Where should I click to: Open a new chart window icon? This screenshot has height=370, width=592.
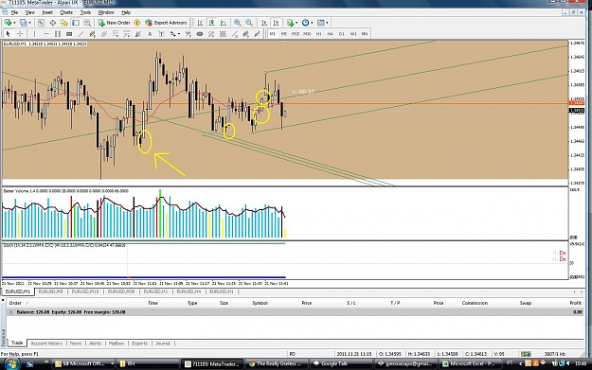[x=8, y=23]
